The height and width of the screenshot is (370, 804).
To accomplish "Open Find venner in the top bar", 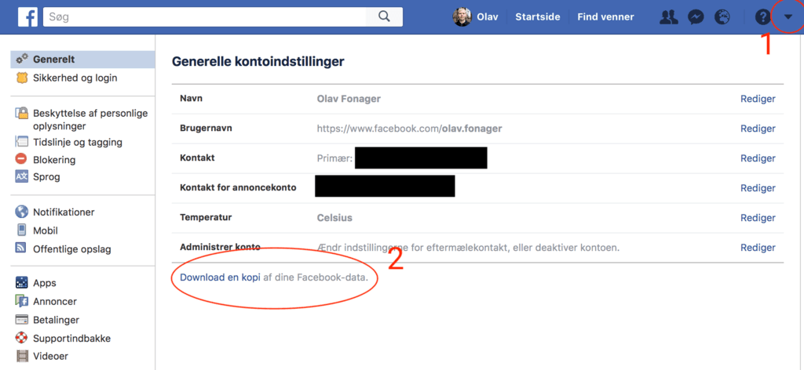I will (x=605, y=17).
